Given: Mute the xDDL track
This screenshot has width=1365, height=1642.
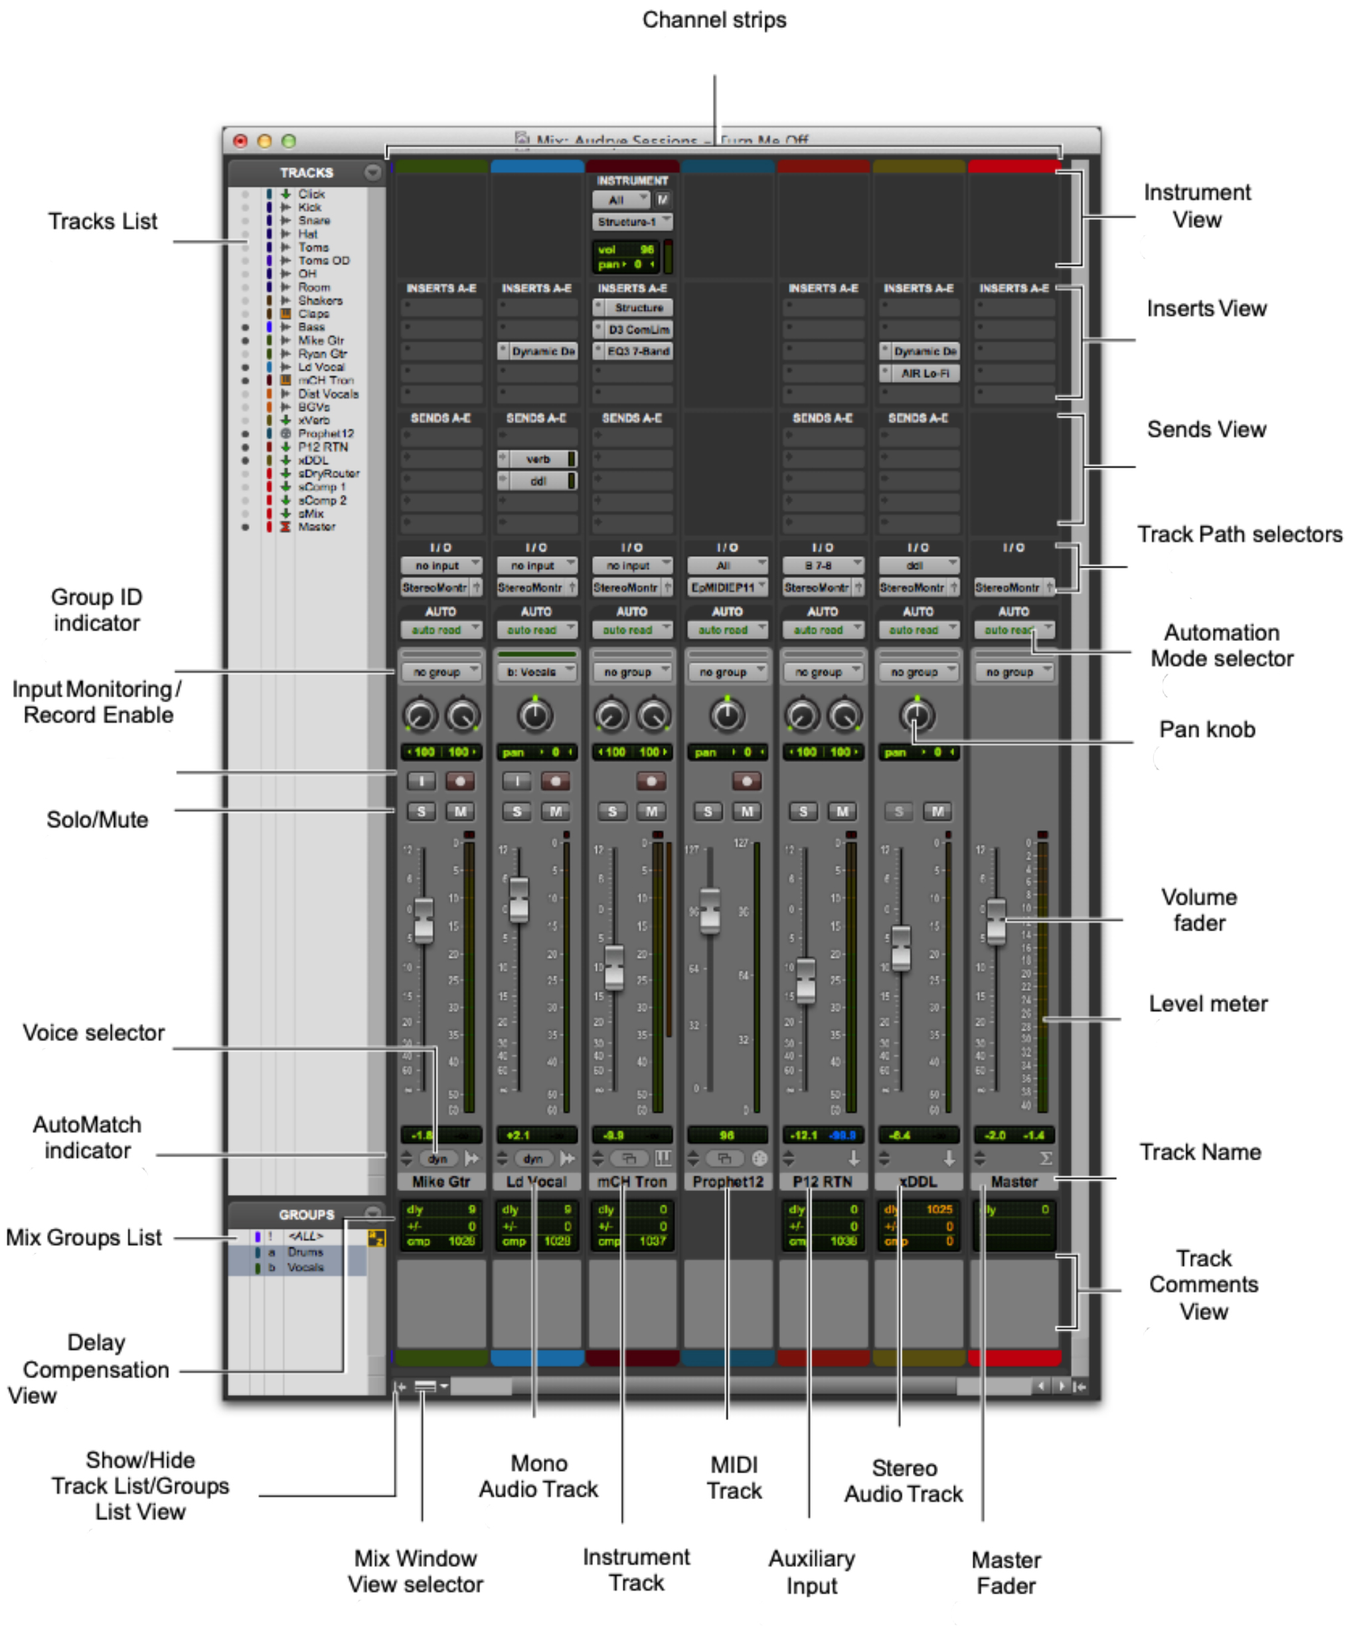Looking at the screenshot, I should [x=937, y=811].
